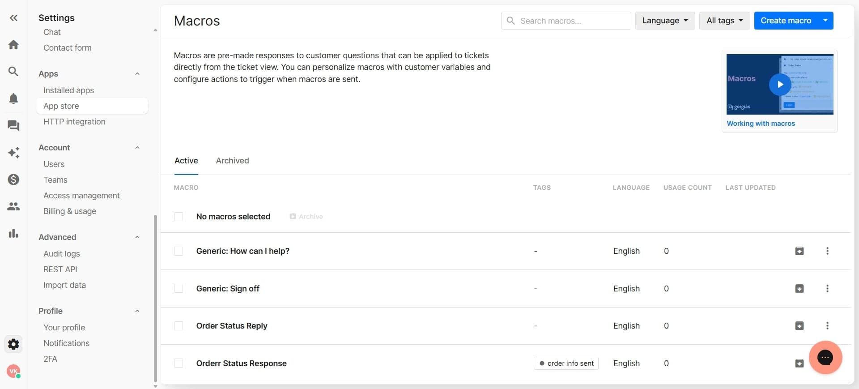Focus the Search macros input field
Screen dimensions: 859x389
tap(566, 21)
